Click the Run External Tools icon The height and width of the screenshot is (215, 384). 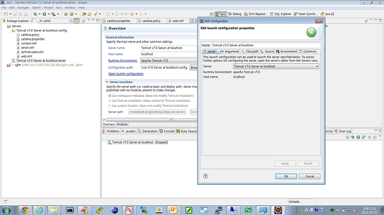pyautogui.click(x=53, y=14)
